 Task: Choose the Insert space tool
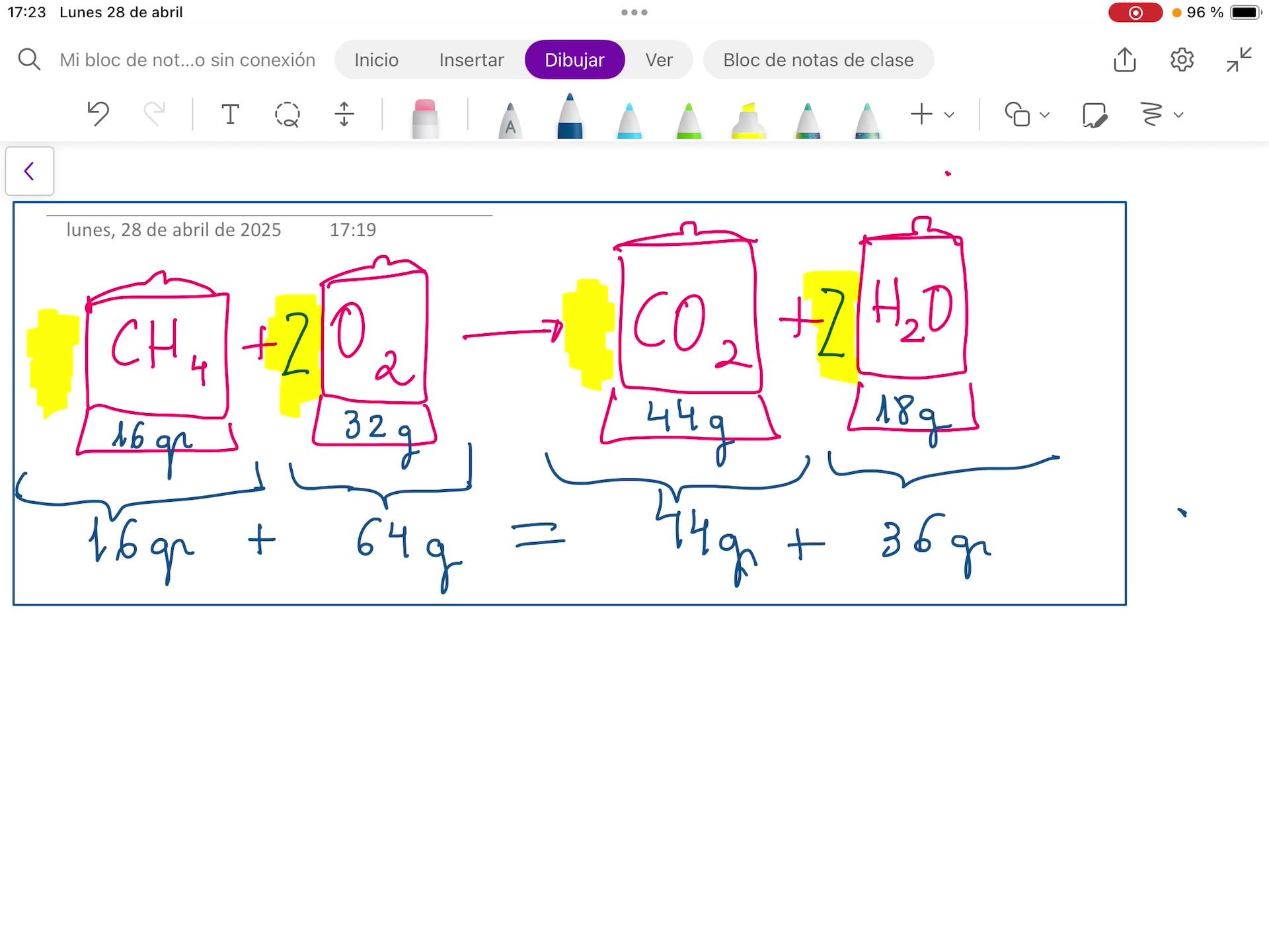tap(344, 114)
